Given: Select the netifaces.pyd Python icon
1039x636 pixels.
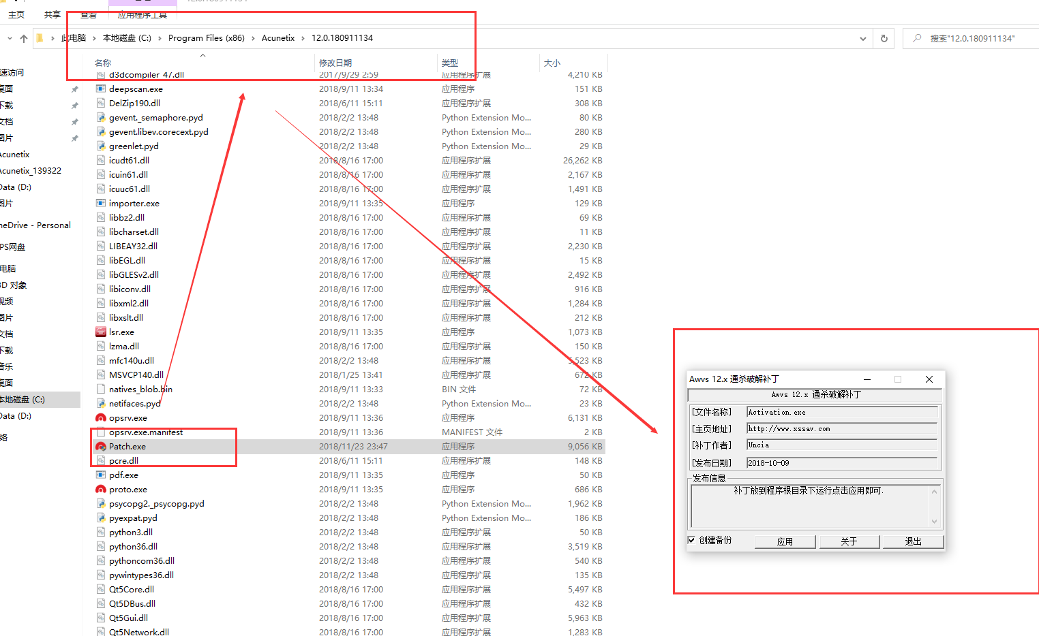Looking at the screenshot, I should tap(101, 404).
